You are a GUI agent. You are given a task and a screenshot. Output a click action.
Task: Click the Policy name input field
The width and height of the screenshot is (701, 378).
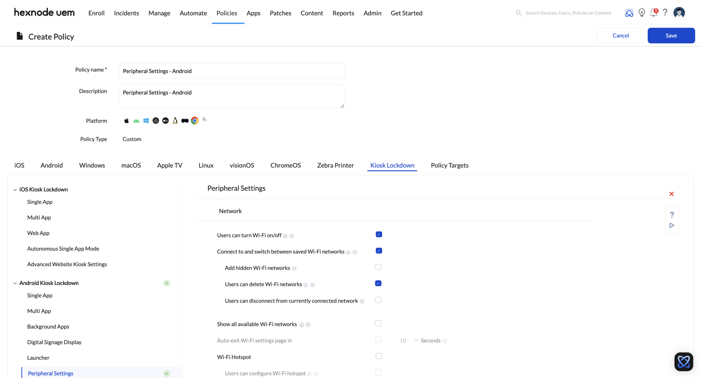pos(231,71)
